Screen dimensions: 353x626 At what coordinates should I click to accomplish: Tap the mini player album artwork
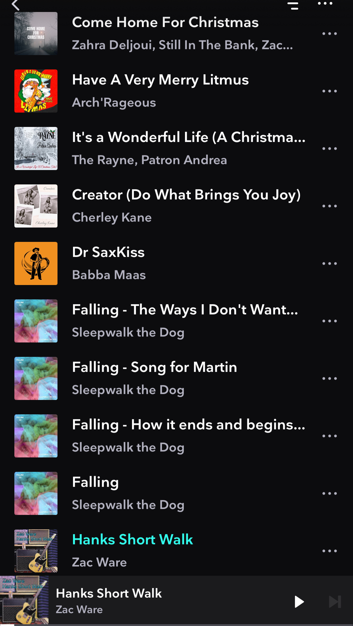coord(24,600)
